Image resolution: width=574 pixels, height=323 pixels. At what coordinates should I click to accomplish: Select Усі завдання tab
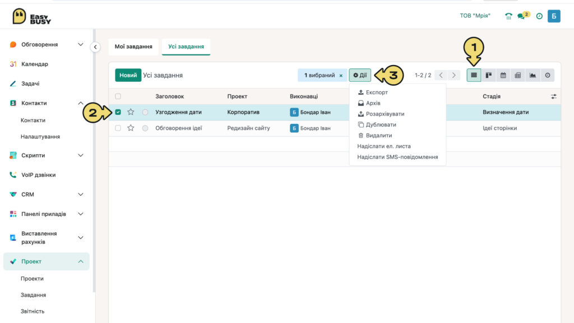click(186, 47)
